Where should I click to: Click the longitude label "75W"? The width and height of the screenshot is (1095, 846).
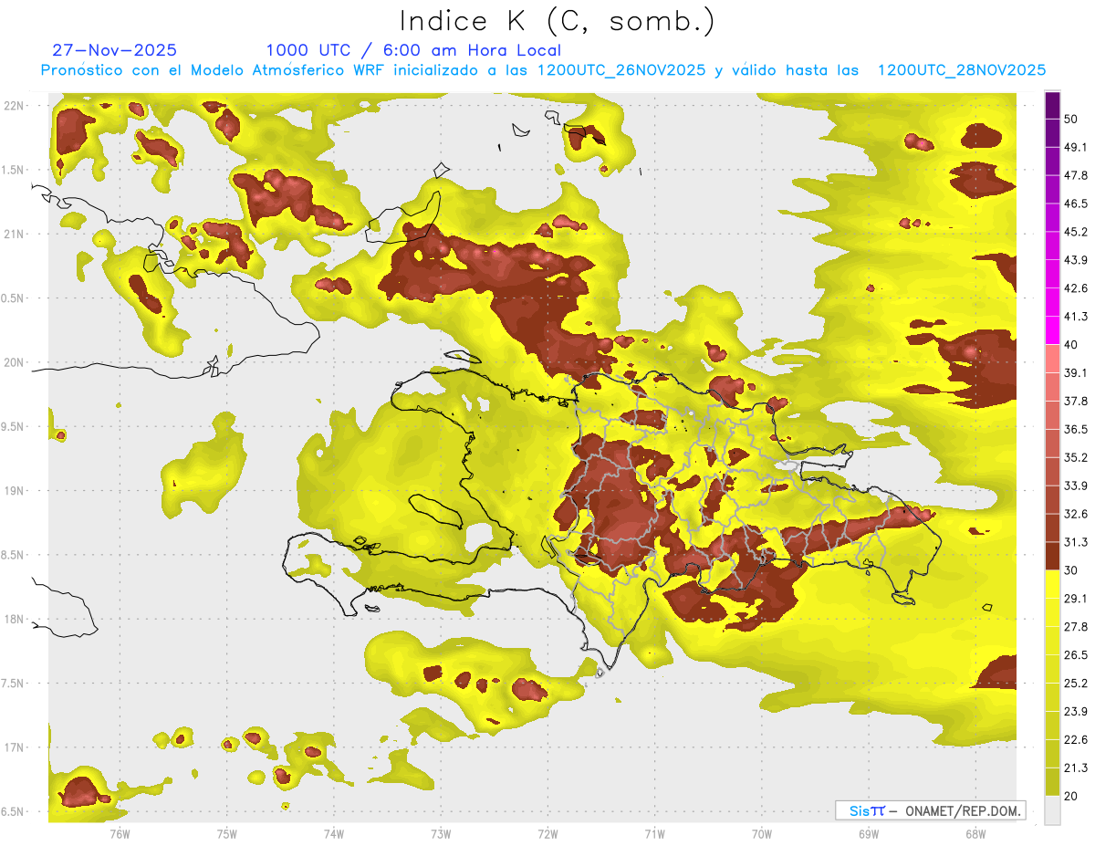[x=227, y=834]
